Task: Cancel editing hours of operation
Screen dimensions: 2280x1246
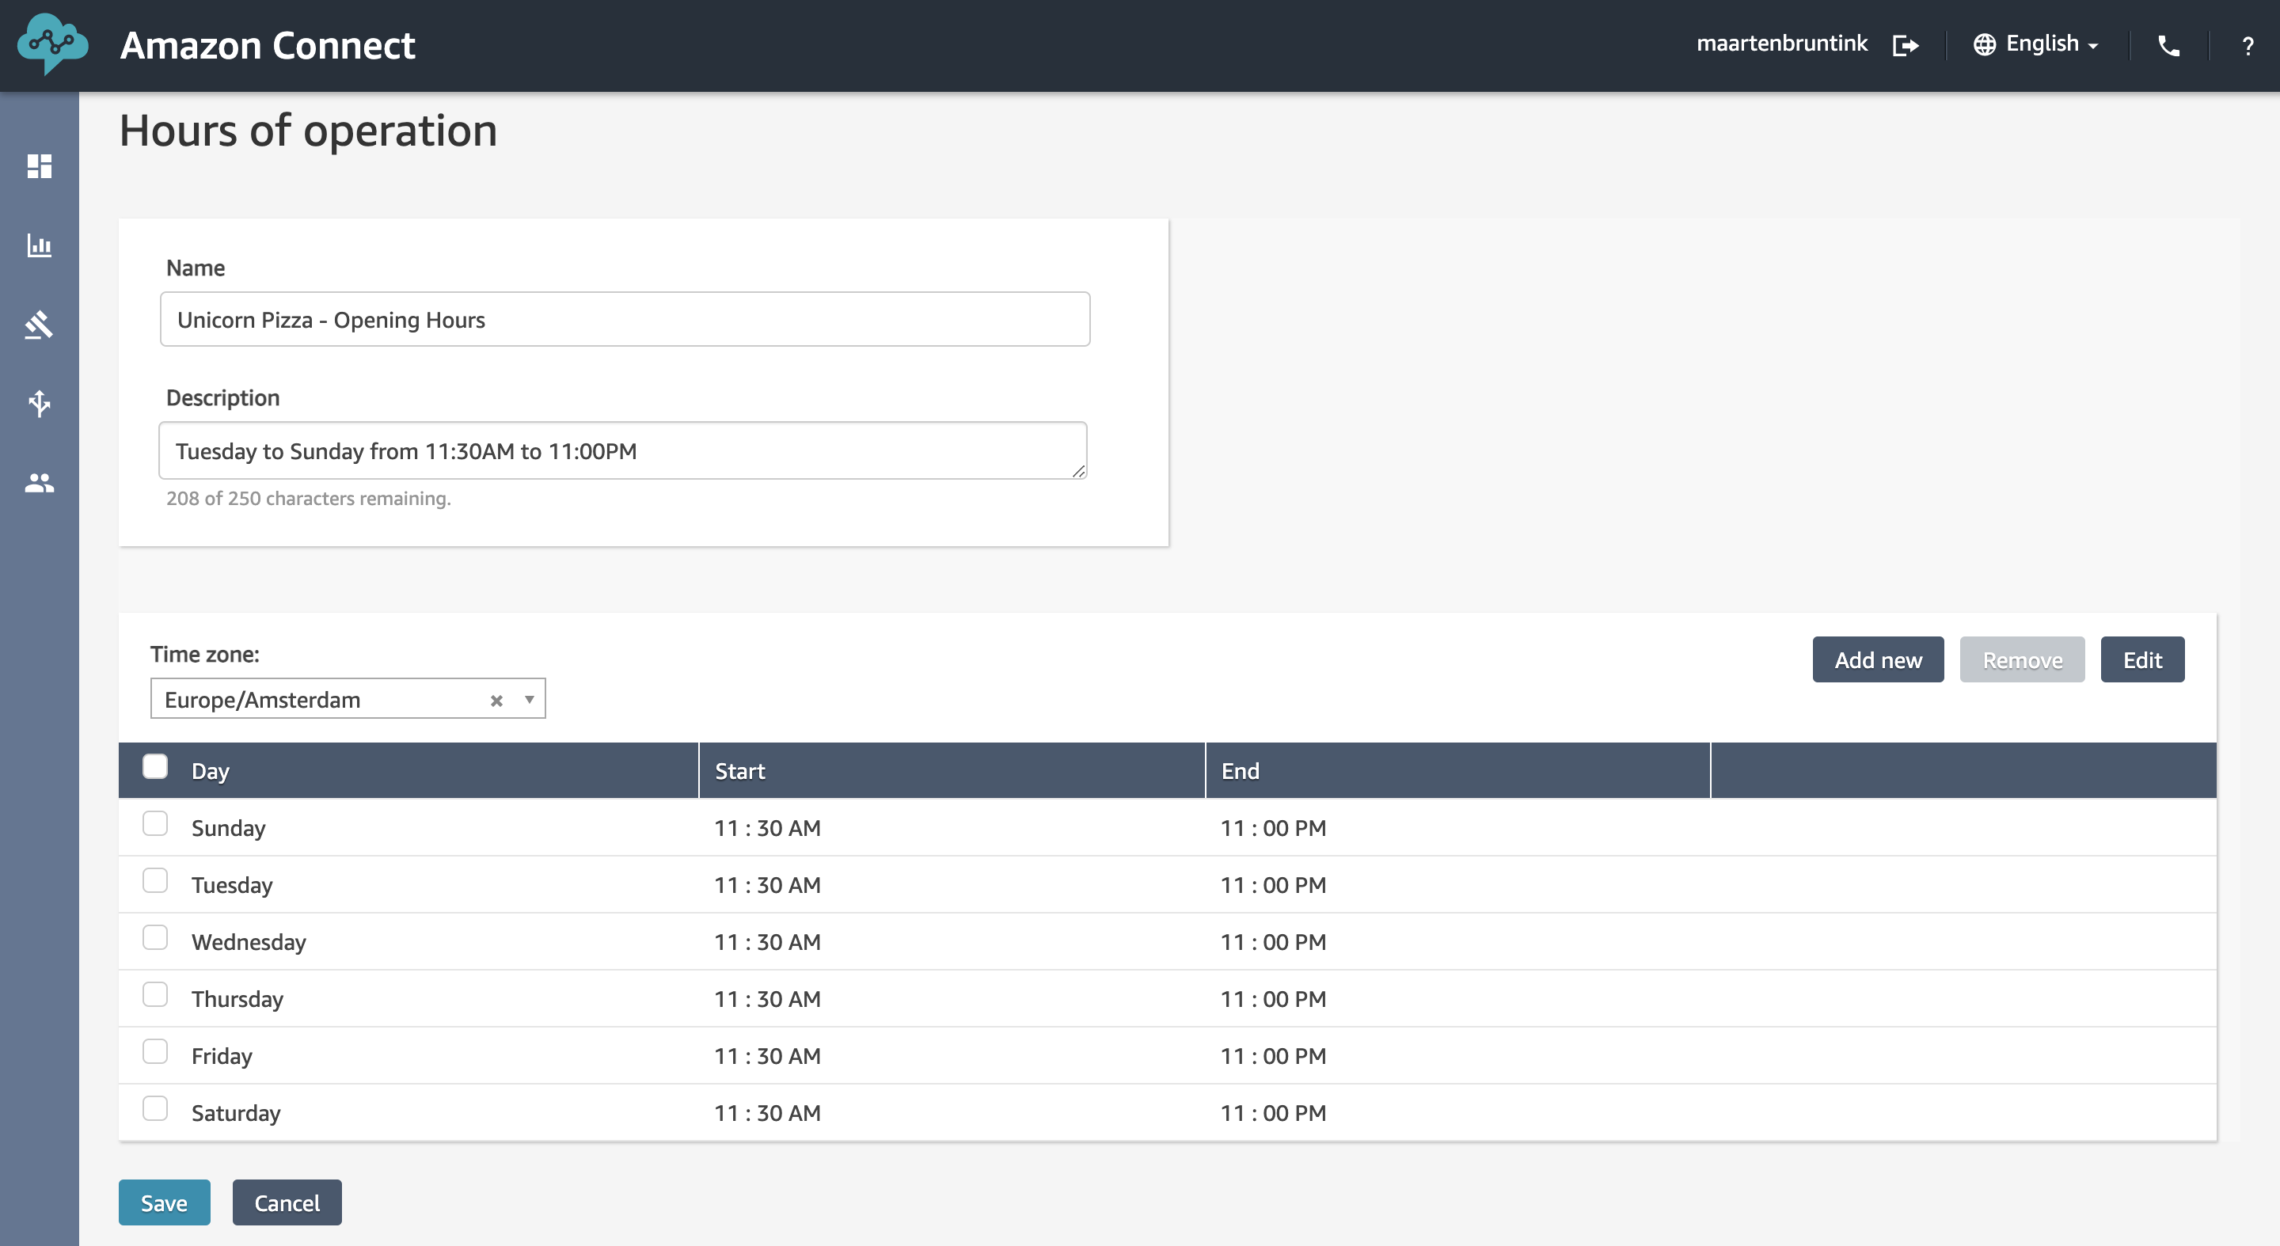Action: click(287, 1202)
